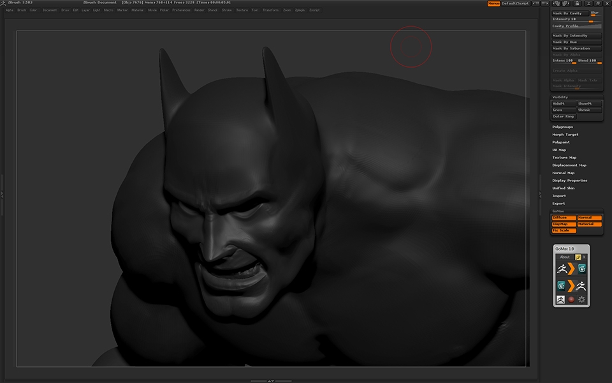The height and width of the screenshot is (383, 612).
Task: Close the GoMax 1.9 floating panel
Action: coord(584,257)
